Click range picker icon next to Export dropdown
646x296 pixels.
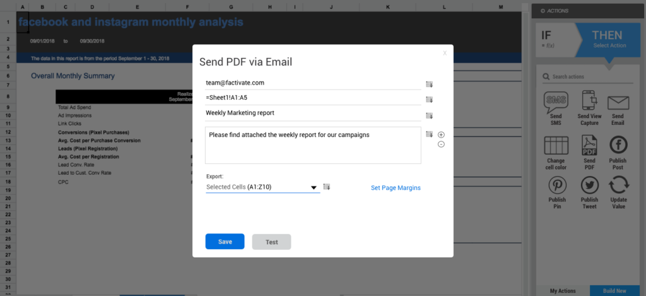(x=327, y=187)
